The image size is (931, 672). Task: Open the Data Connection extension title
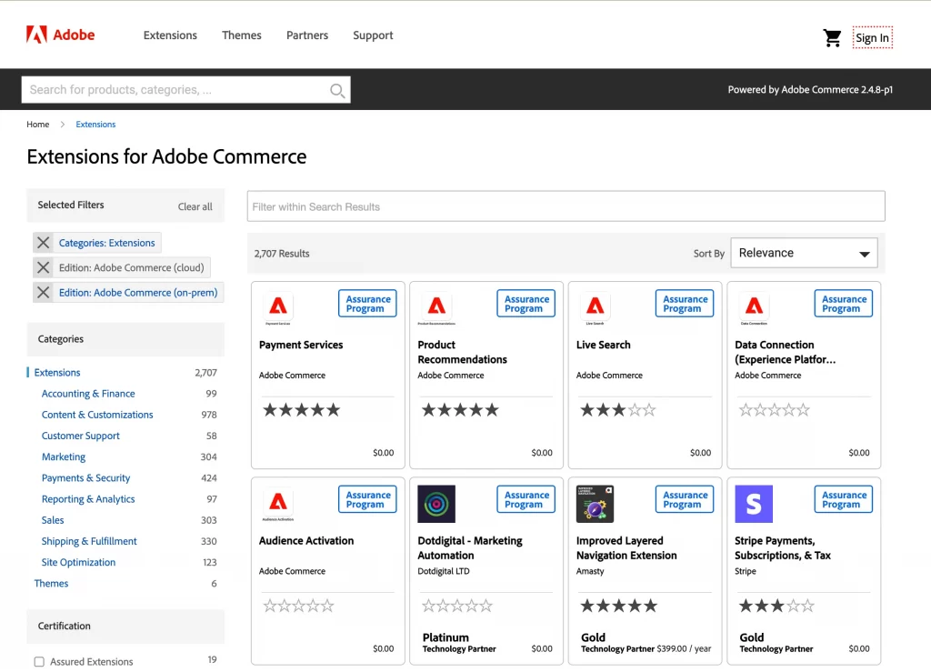pyautogui.click(x=785, y=352)
